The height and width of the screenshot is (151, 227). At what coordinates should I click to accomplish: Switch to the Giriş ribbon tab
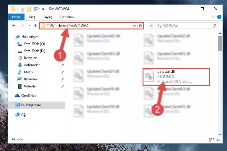(x=32, y=17)
